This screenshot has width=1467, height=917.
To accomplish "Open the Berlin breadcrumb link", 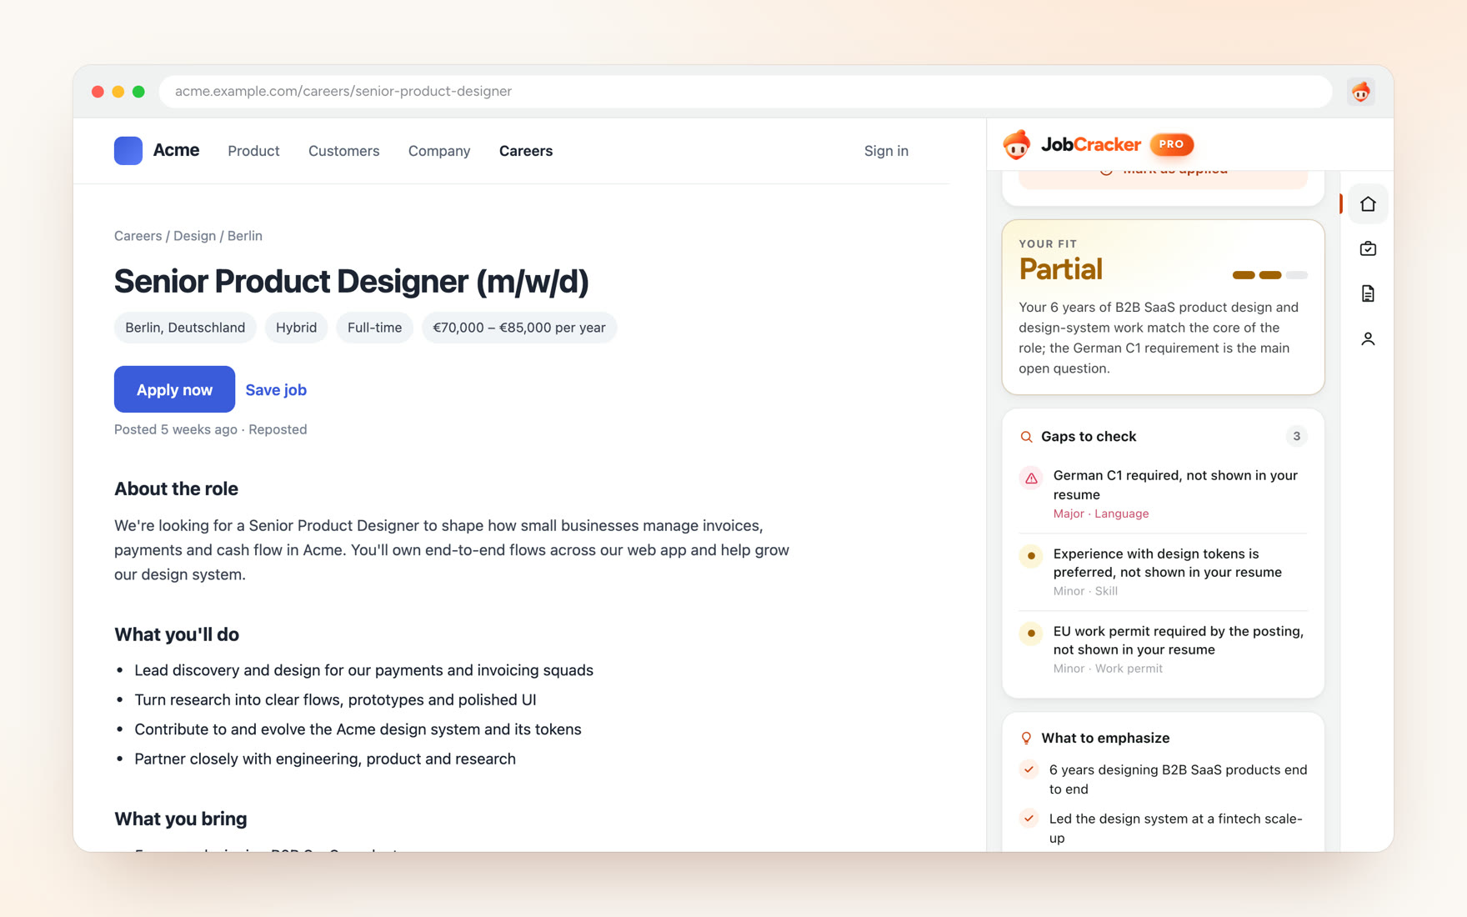I will tap(245, 236).
